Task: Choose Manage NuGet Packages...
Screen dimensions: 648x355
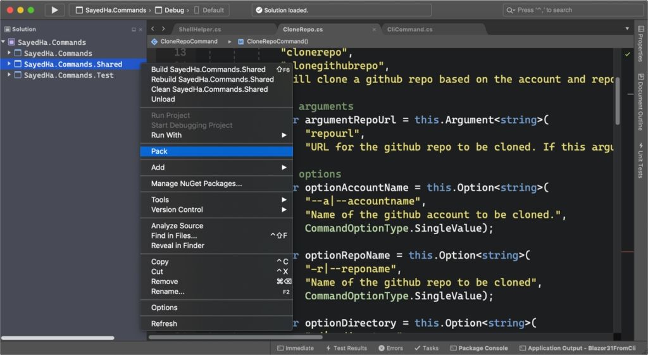Action: tap(216, 184)
